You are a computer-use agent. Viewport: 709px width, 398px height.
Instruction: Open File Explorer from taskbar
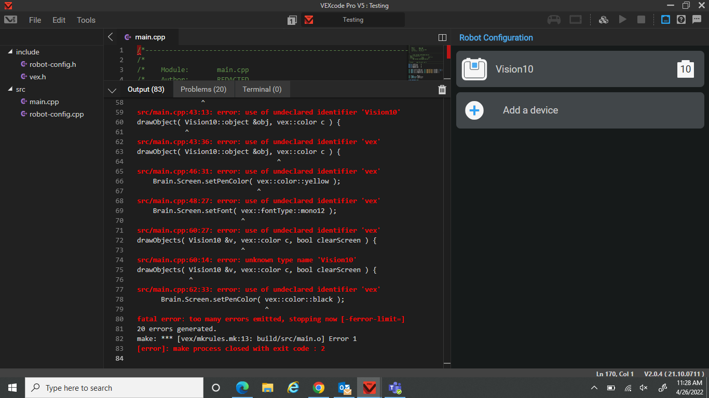coord(267,388)
